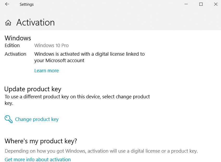
Task: Select the Windows 10 Pro edition text
Action: (52, 45)
